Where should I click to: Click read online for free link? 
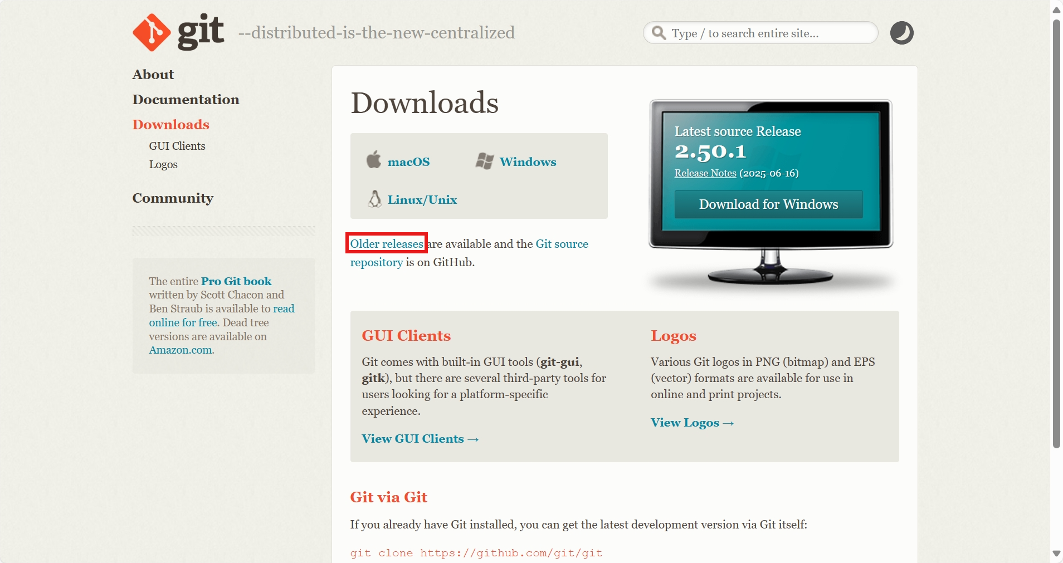222,316
